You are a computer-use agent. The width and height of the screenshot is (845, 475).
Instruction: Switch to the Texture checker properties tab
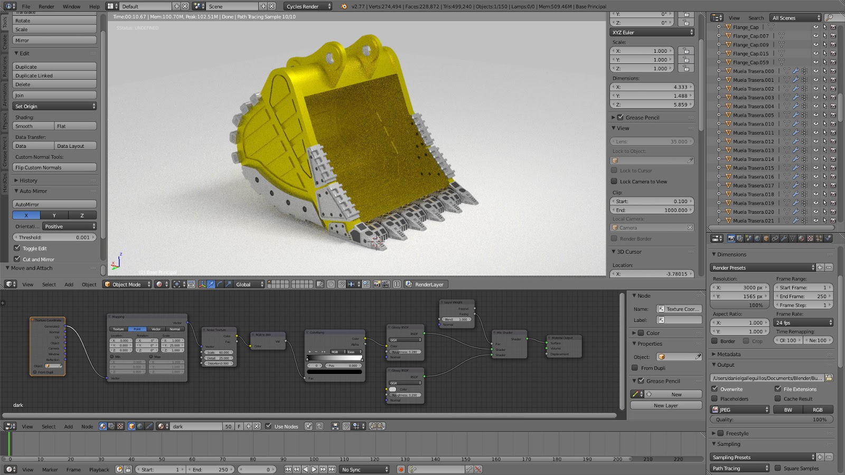[810, 238]
